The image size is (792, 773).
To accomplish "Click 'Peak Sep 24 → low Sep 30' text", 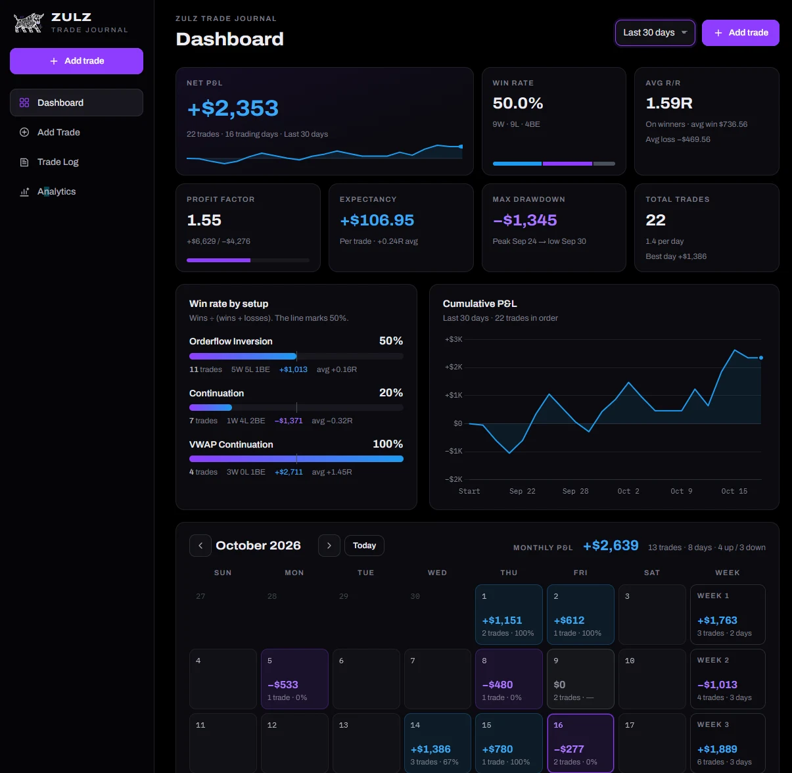I will 540,241.
